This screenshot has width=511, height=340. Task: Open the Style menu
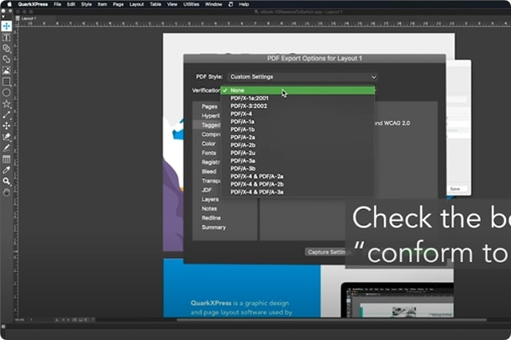click(87, 4)
